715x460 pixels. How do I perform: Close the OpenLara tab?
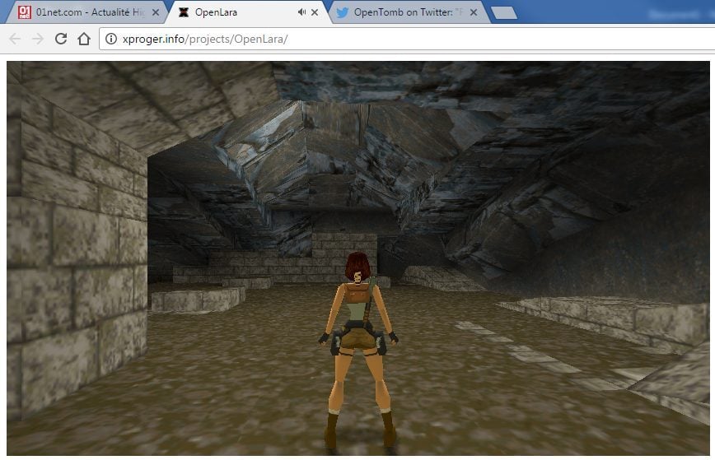click(315, 12)
